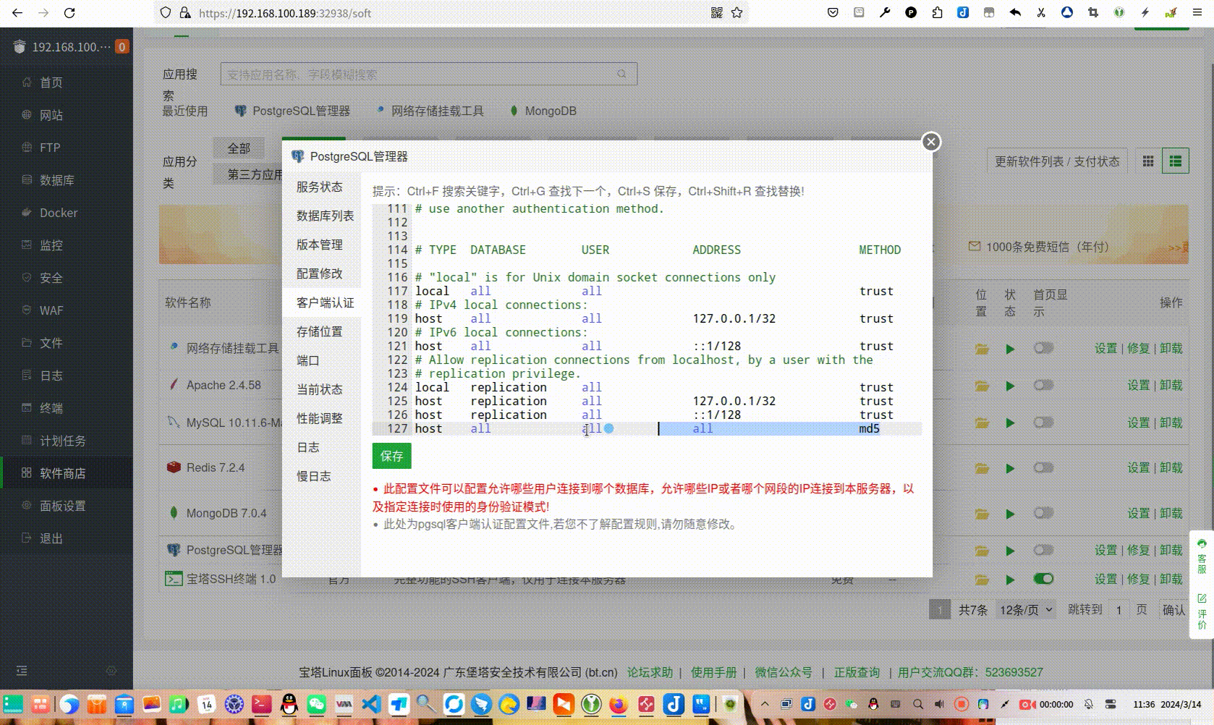This screenshot has height=725, width=1214.
Task: Click 更新软件列表 / 支付状态 button
Action: point(1056,161)
